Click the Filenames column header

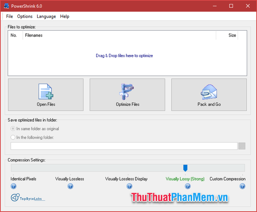[119, 35]
